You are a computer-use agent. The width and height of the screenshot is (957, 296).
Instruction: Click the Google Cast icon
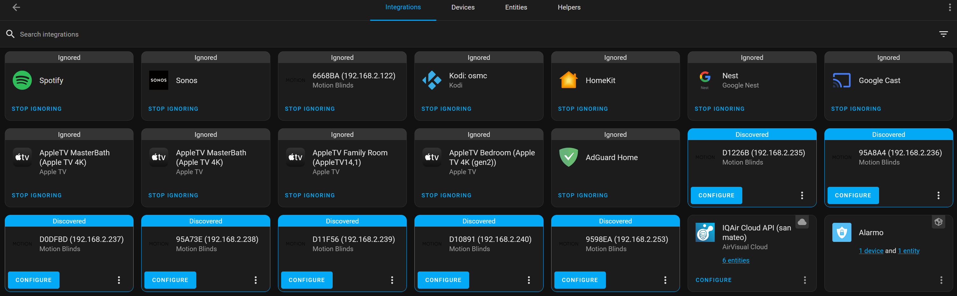click(x=842, y=80)
